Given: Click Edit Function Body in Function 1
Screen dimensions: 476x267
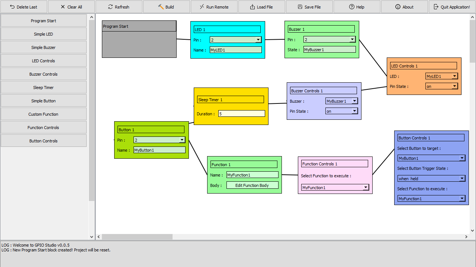Looking at the screenshot, I should tap(253, 185).
